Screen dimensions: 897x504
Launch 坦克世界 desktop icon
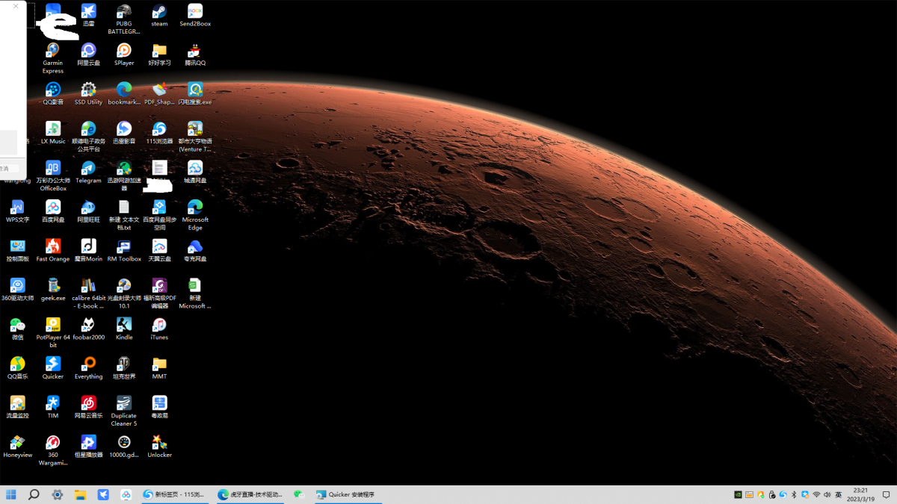pyautogui.click(x=124, y=368)
